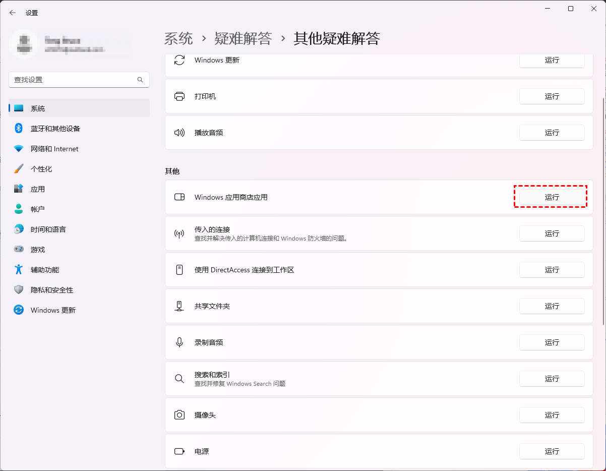Select 应用 in the sidebar

coord(38,189)
